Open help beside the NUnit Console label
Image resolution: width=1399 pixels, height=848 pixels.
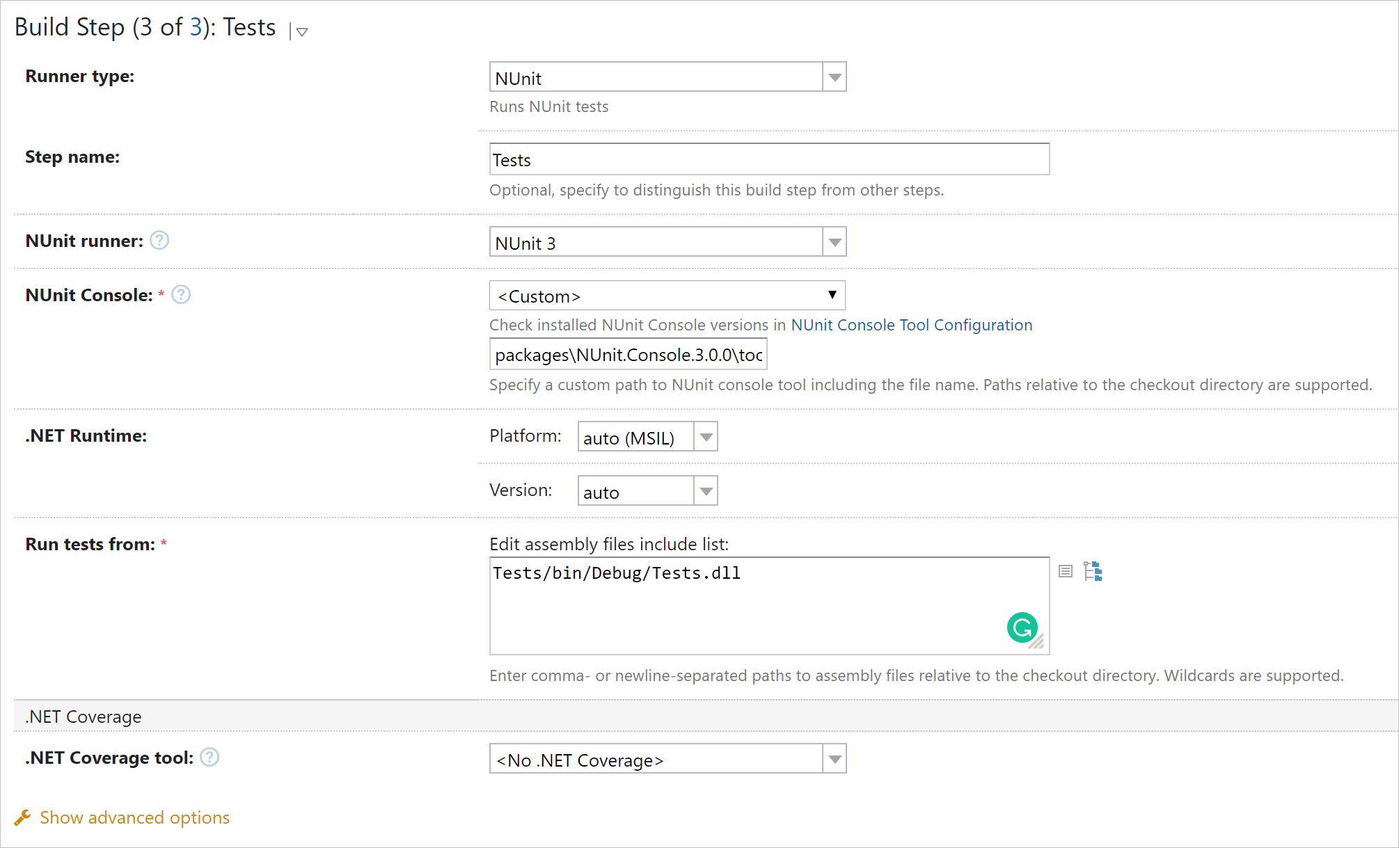pyautogui.click(x=180, y=294)
